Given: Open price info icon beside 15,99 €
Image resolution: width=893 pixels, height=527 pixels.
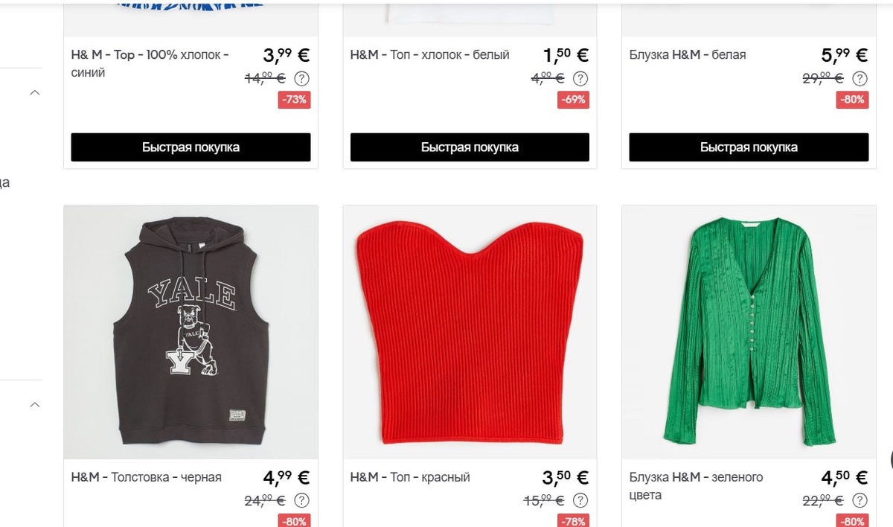Looking at the screenshot, I should coord(580,501).
